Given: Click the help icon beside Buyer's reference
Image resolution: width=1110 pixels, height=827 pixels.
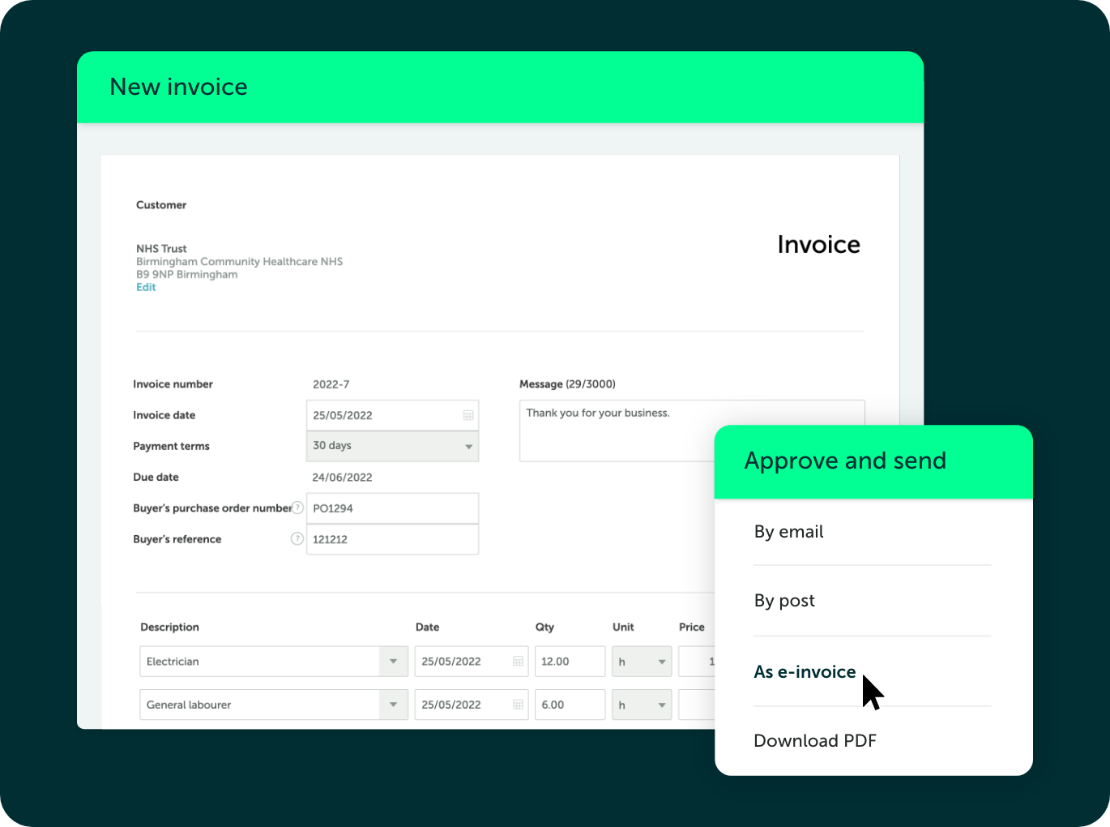Looking at the screenshot, I should tap(297, 538).
